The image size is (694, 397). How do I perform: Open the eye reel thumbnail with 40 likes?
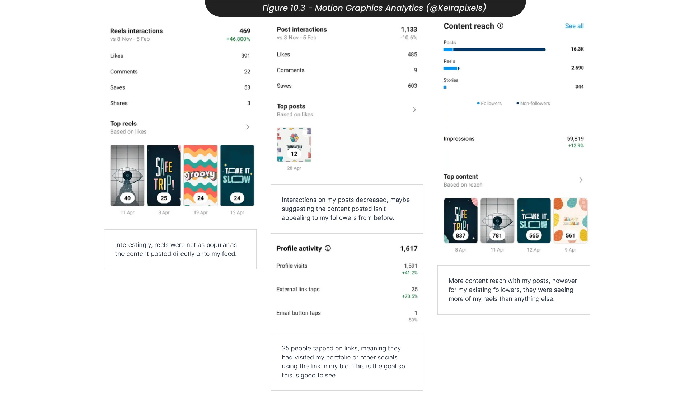pyautogui.click(x=127, y=176)
